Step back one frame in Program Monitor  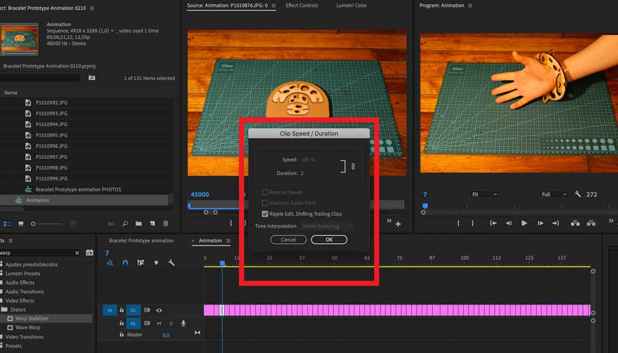[509, 223]
